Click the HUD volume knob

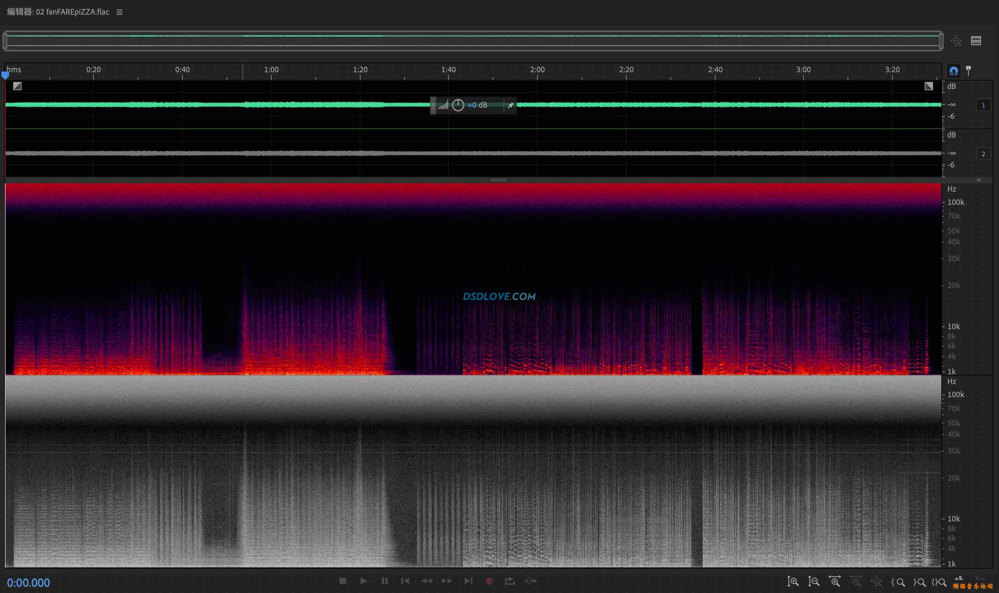[458, 106]
